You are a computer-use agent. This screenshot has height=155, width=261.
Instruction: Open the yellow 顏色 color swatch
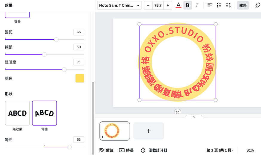coord(80,78)
